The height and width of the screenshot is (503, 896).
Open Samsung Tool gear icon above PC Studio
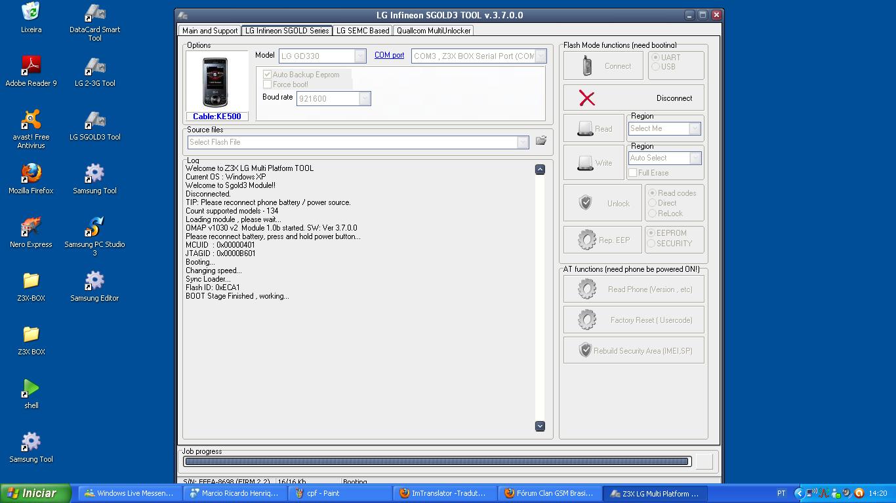(x=95, y=179)
